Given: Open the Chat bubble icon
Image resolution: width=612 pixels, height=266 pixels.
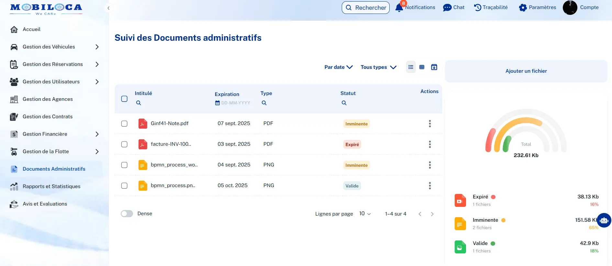Looking at the screenshot, I should click(447, 8).
